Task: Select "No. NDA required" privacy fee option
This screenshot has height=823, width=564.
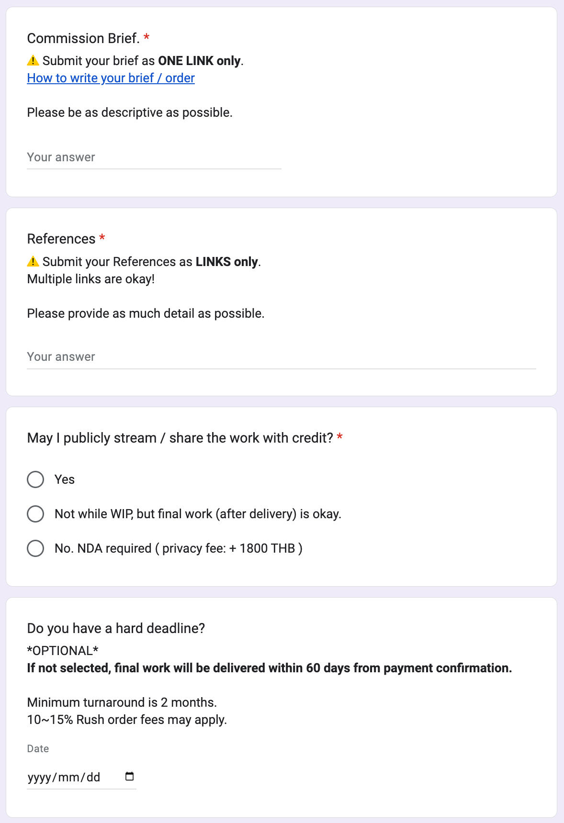Action: coord(35,548)
